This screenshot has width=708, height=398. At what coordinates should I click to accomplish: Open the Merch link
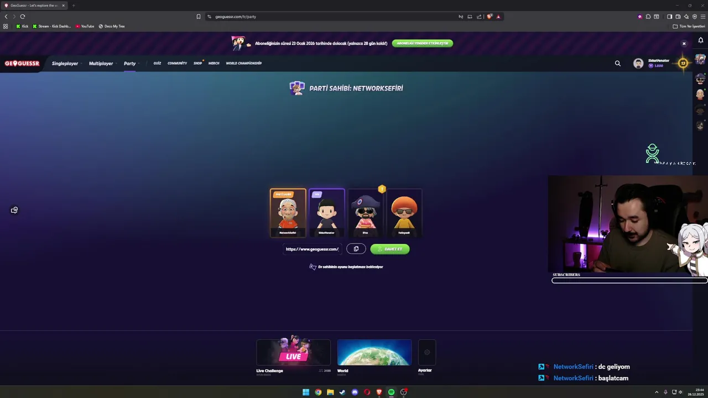[214, 63]
